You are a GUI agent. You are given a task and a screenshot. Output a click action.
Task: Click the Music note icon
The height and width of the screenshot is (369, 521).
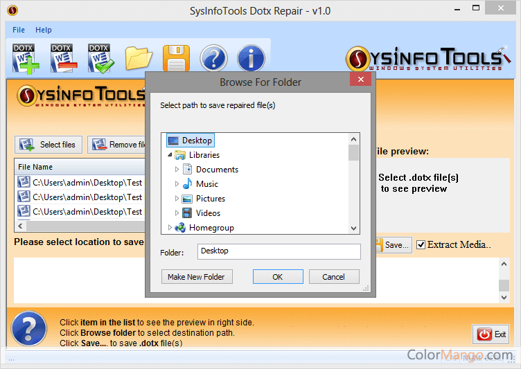point(187,183)
